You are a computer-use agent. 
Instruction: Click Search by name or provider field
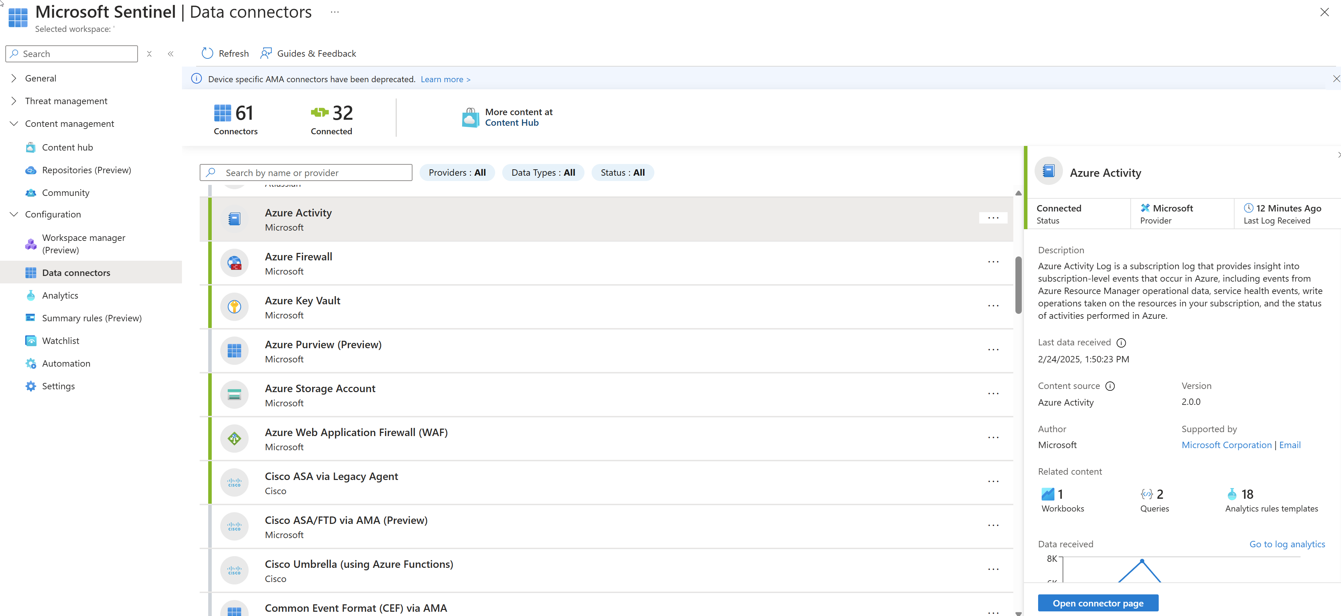tap(306, 173)
